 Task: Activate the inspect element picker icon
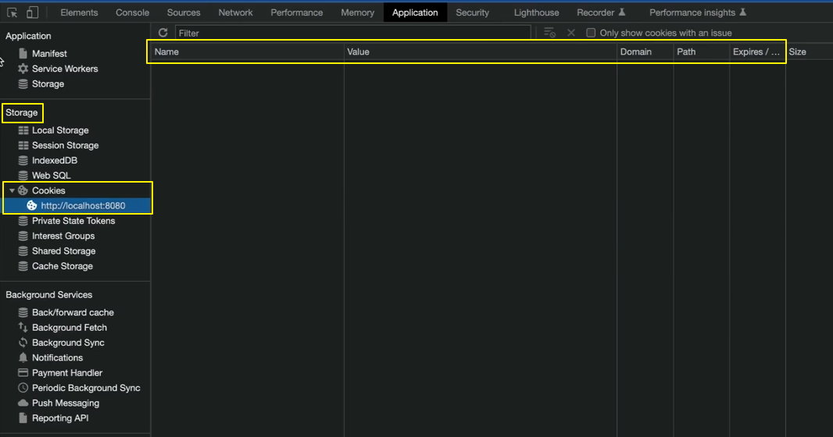[x=12, y=12]
